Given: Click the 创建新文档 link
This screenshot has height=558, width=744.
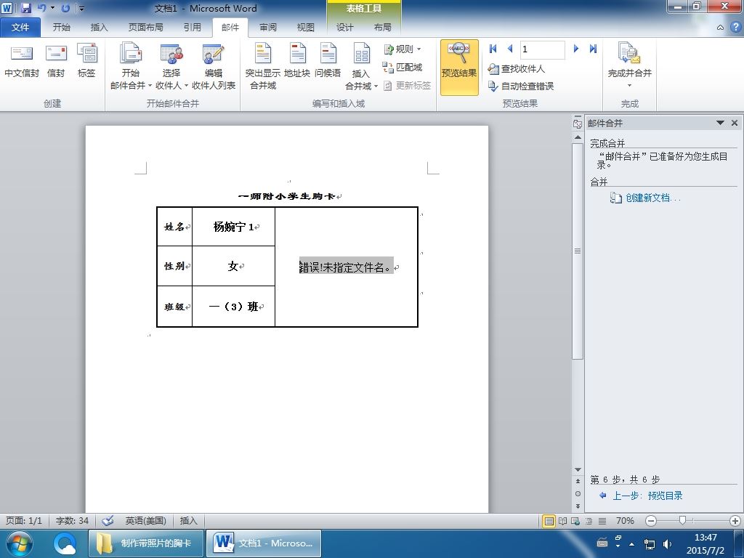Looking at the screenshot, I should point(646,198).
